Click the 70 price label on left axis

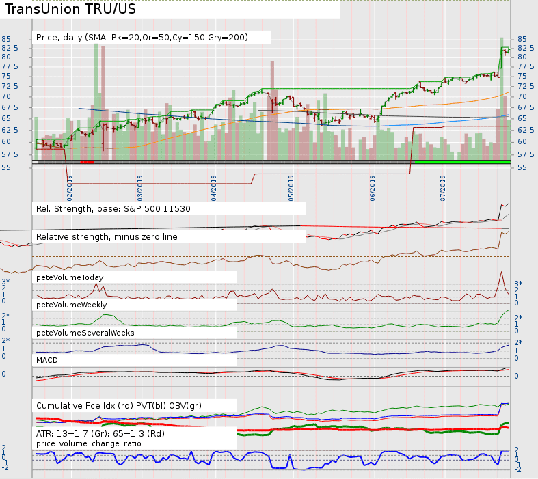coord(6,97)
